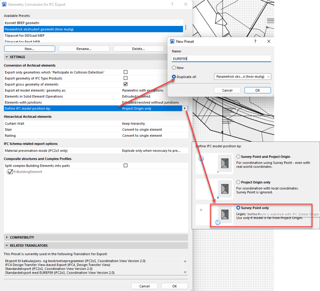Toggle Split complex Building Elements into parts
Screen dimensions: 320x291
click(x=126, y=166)
